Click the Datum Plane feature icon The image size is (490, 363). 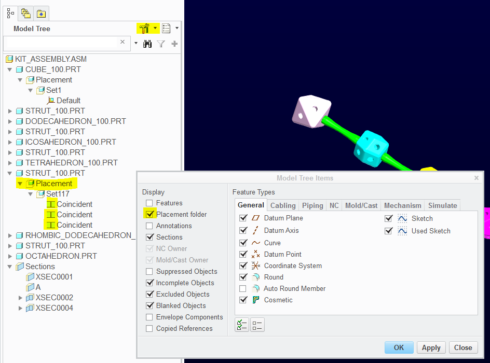pyautogui.click(x=255, y=218)
